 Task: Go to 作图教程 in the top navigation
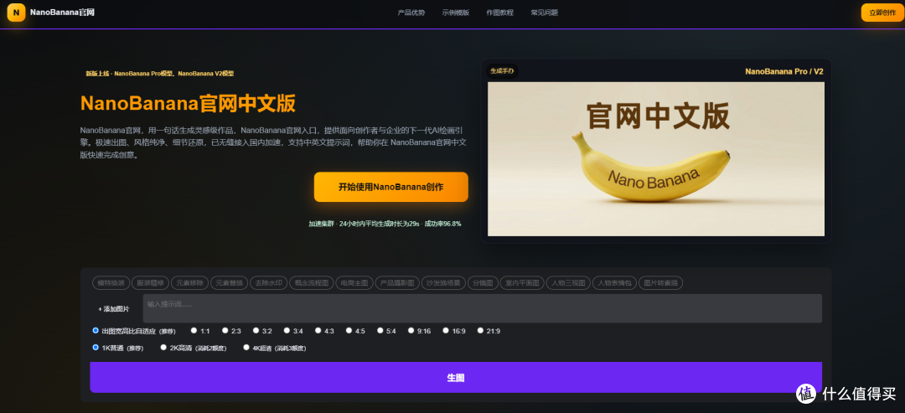coord(499,13)
